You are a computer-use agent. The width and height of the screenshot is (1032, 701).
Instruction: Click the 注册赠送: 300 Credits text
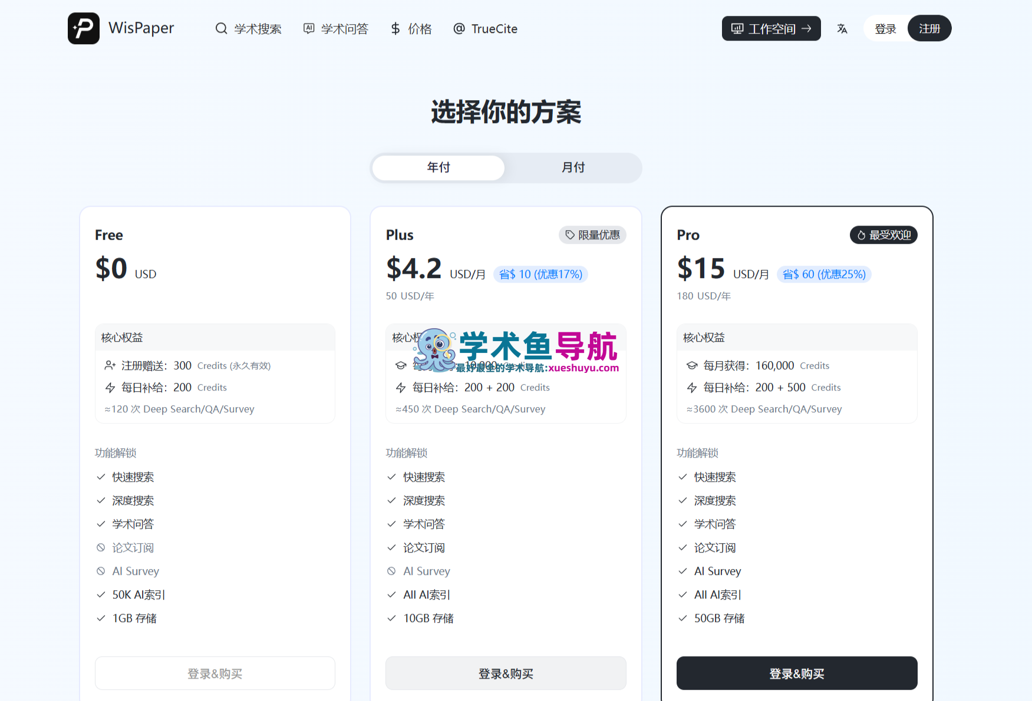coord(196,366)
